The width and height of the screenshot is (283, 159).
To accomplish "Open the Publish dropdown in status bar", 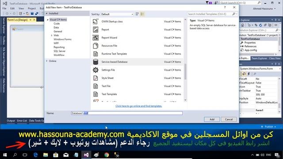I will pyautogui.click(x=268, y=127).
